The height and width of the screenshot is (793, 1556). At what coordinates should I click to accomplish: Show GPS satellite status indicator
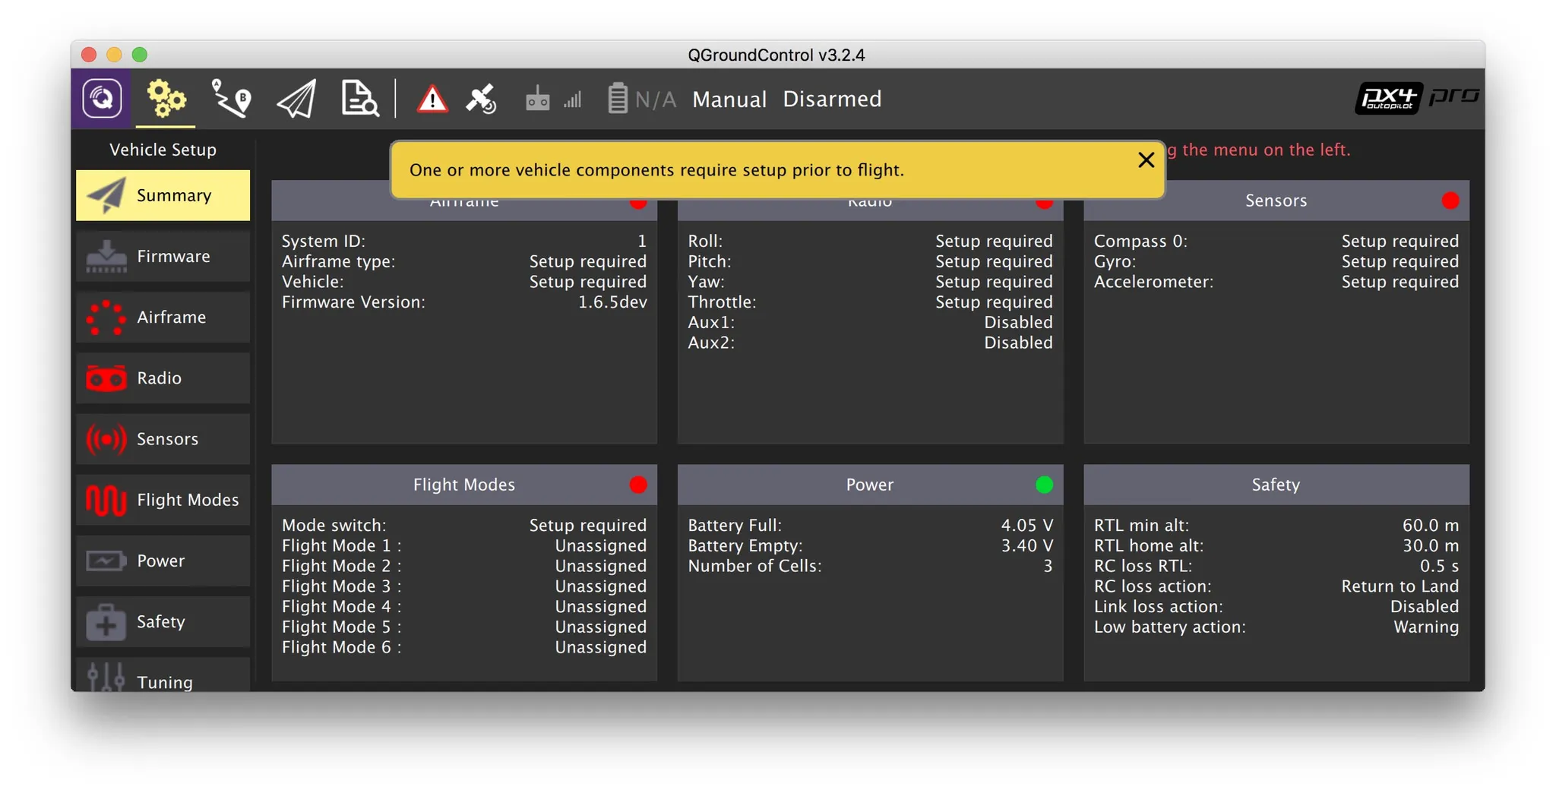coord(481,100)
